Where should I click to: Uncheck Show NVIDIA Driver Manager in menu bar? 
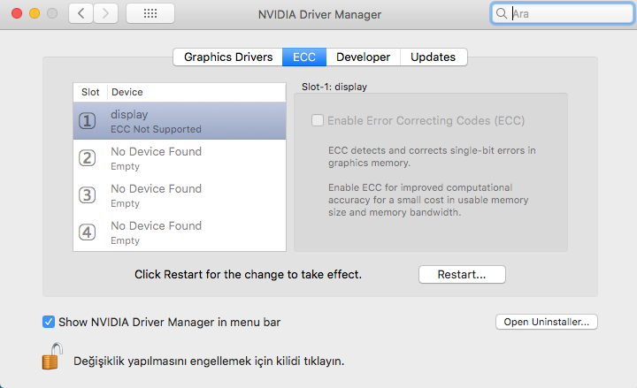click(x=50, y=322)
